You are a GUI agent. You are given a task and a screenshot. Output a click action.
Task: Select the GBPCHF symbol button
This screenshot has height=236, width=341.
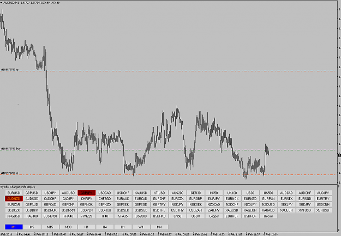(68, 204)
